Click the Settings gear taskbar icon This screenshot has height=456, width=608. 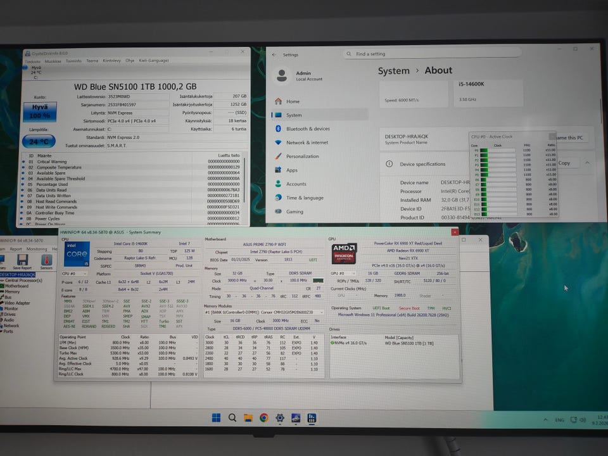279,417
